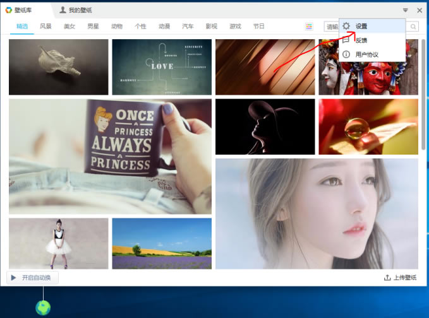Image resolution: width=429 pixels, height=318 pixels.
Task: Click the info icon beside 用户协议
Action: pos(346,54)
